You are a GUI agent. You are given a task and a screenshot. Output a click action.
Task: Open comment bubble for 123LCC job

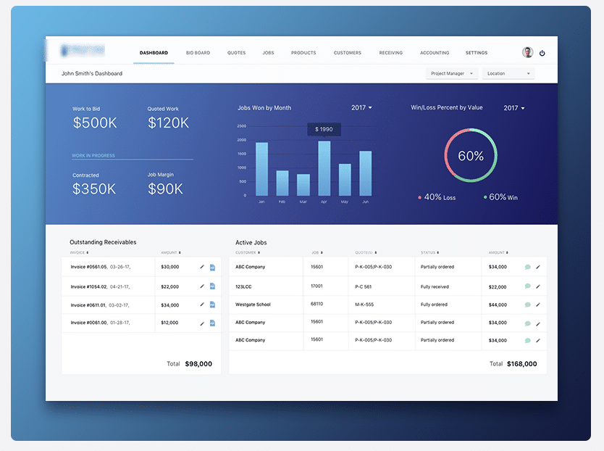[528, 286]
